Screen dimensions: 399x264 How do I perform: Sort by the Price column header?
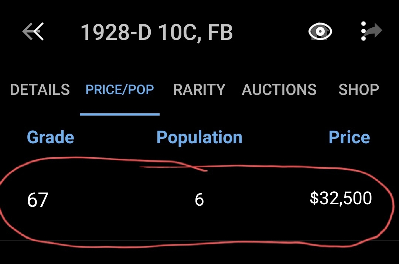tap(349, 137)
